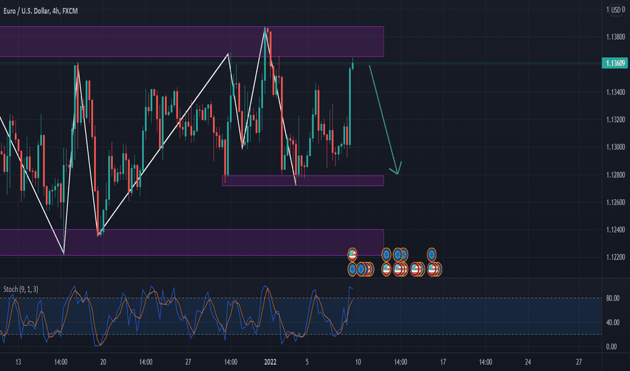Click the 13 date label on time axis
The width and height of the screenshot is (630, 371).
[18, 362]
